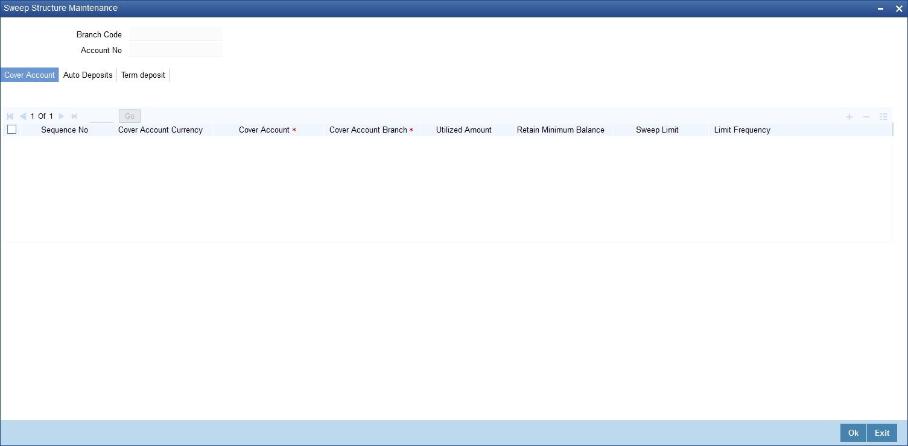This screenshot has height=446, width=908.
Task: Click Exit to close the screen
Action: [x=881, y=433]
